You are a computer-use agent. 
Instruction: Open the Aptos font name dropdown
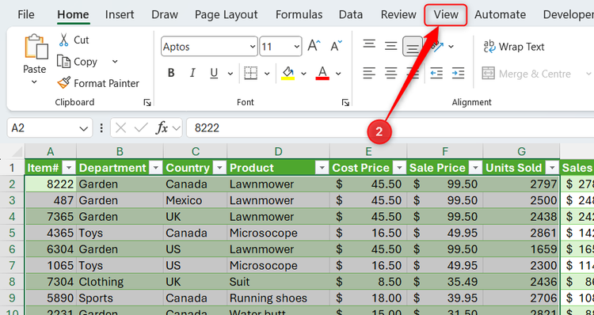(253, 47)
